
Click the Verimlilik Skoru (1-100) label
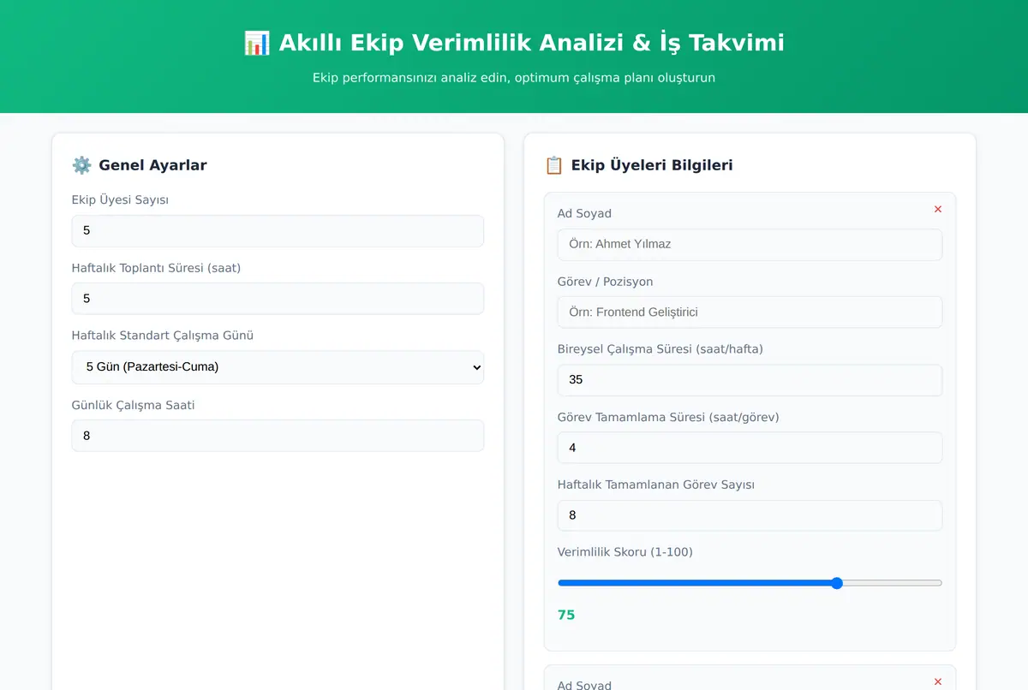click(625, 552)
